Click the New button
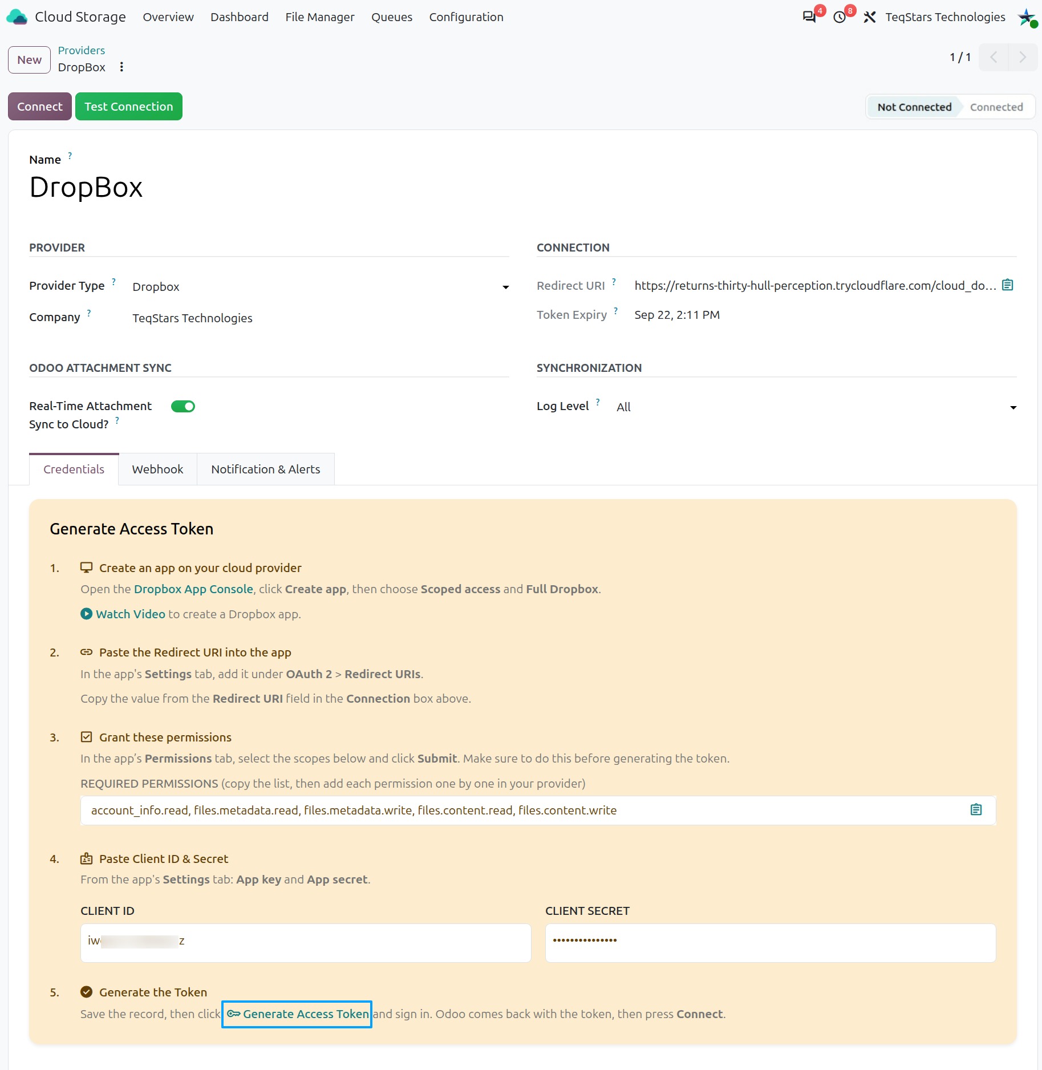This screenshot has width=1042, height=1070. pos(29,60)
